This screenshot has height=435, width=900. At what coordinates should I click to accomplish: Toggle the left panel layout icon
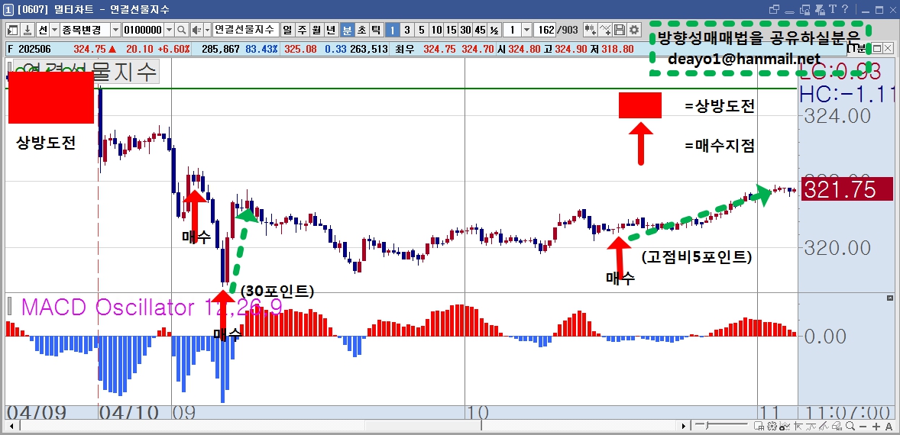[x=12, y=30]
